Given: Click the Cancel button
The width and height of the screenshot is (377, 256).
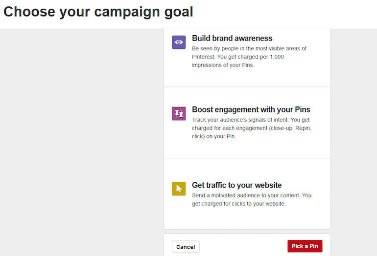Looking at the screenshot, I should [x=186, y=247].
